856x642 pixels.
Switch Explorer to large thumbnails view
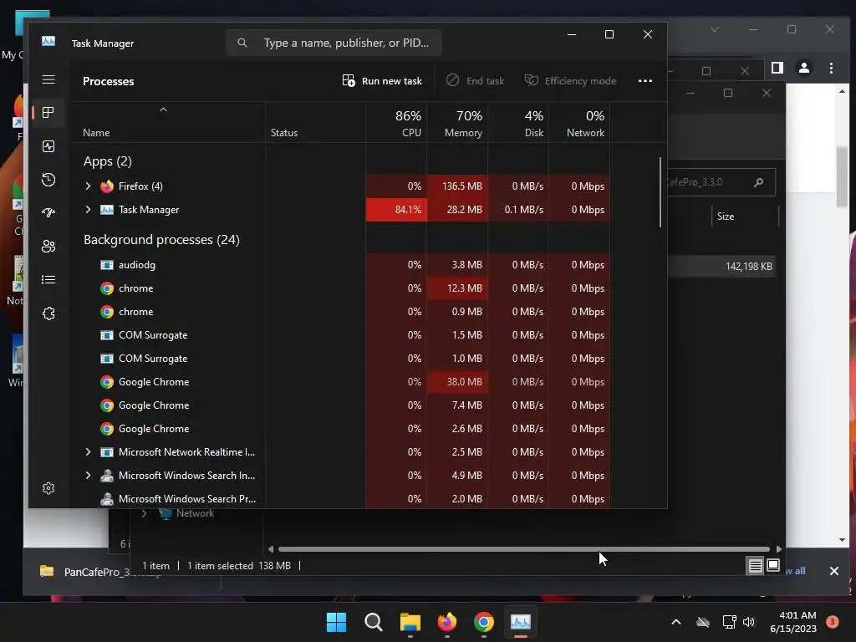773,566
